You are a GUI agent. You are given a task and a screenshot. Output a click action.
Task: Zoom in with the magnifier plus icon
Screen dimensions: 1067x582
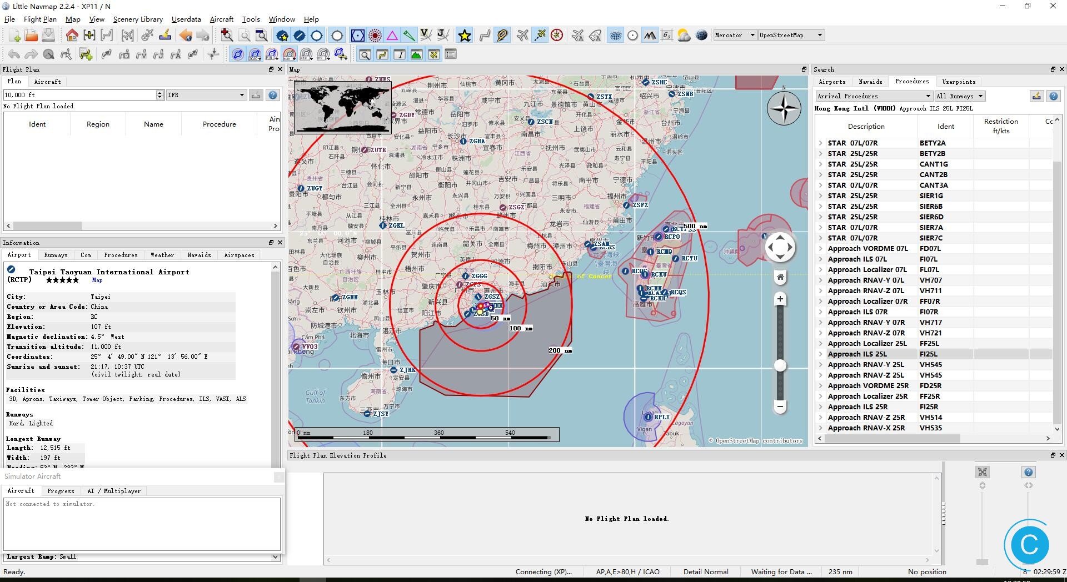tap(227, 36)
